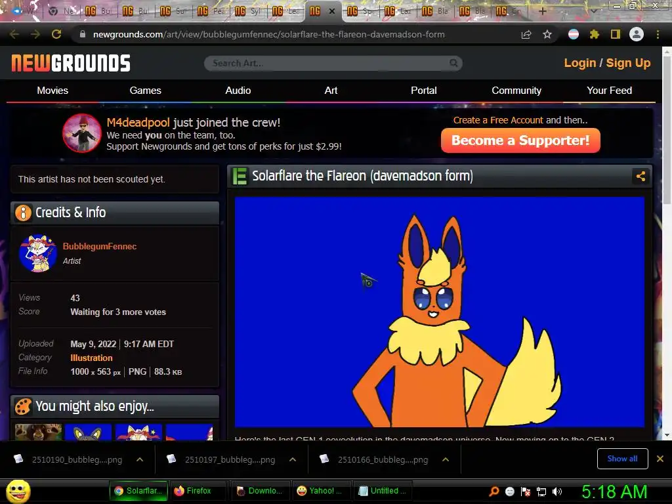Viewport: 672px width, 504px height.
Task: Open BubblegumFennec artist link
Action: (100, 247)
